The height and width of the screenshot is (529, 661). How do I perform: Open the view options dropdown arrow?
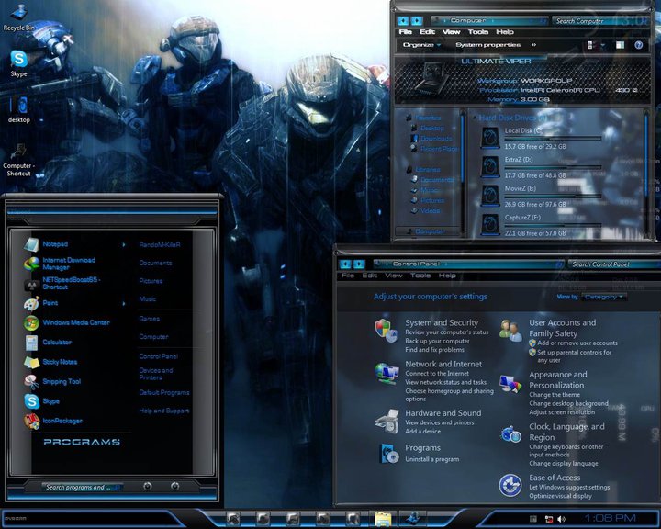pyautogui.click(x=602, y=45)
